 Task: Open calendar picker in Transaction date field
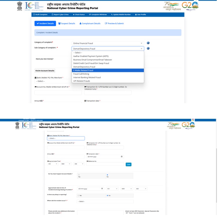122,157
